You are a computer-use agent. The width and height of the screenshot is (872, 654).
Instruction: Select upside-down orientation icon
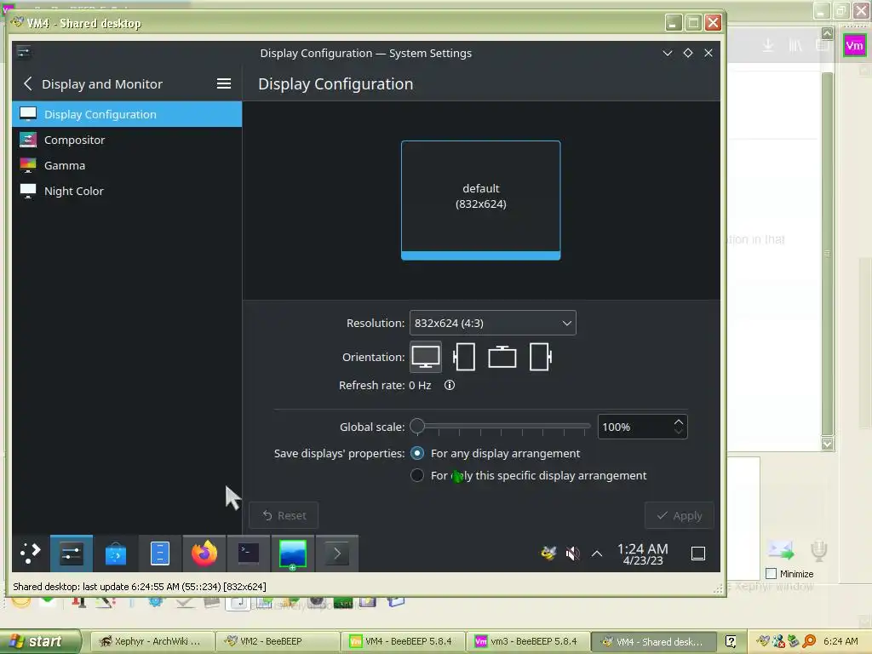[x=502, y=357]
